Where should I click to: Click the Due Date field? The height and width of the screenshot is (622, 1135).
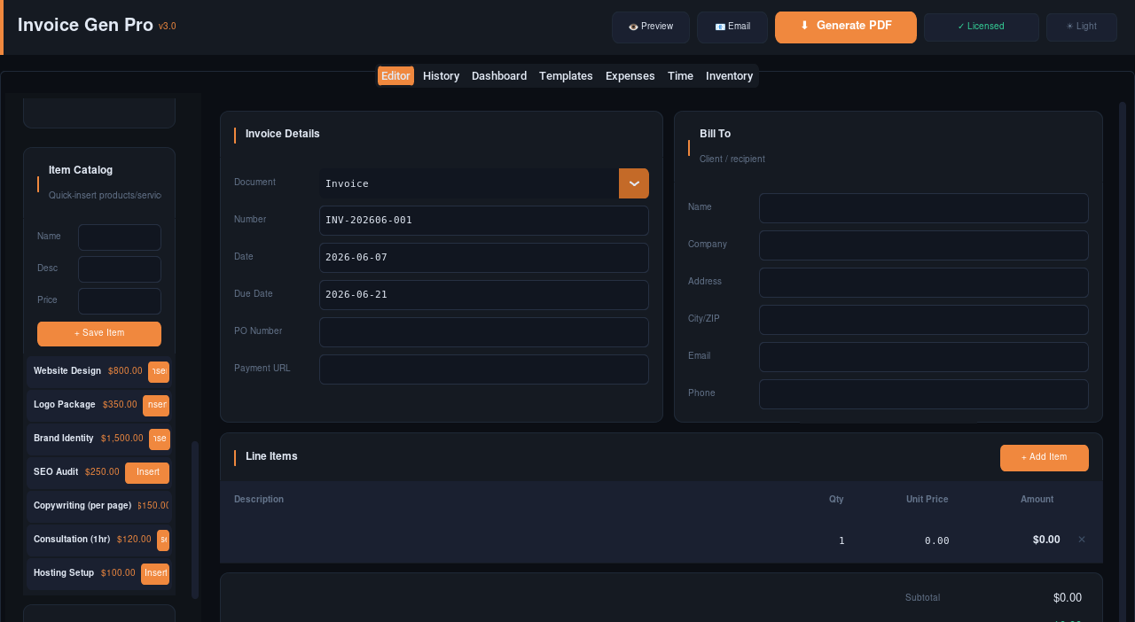pyautogui.click(x=484, y=295)
